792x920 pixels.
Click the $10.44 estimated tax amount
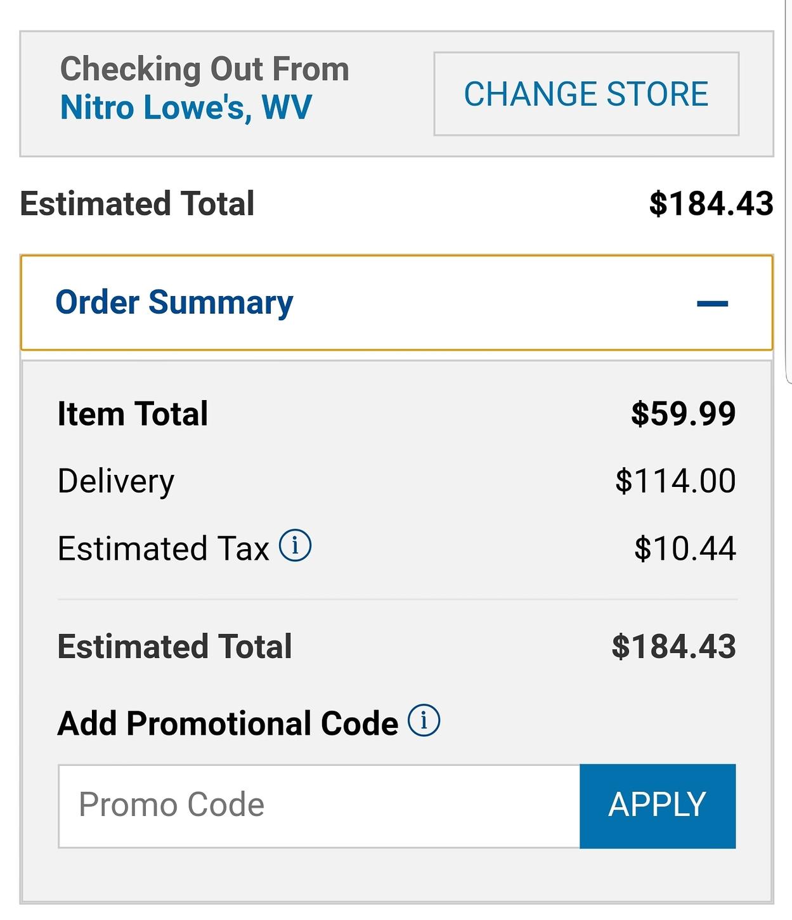point(685,548)
